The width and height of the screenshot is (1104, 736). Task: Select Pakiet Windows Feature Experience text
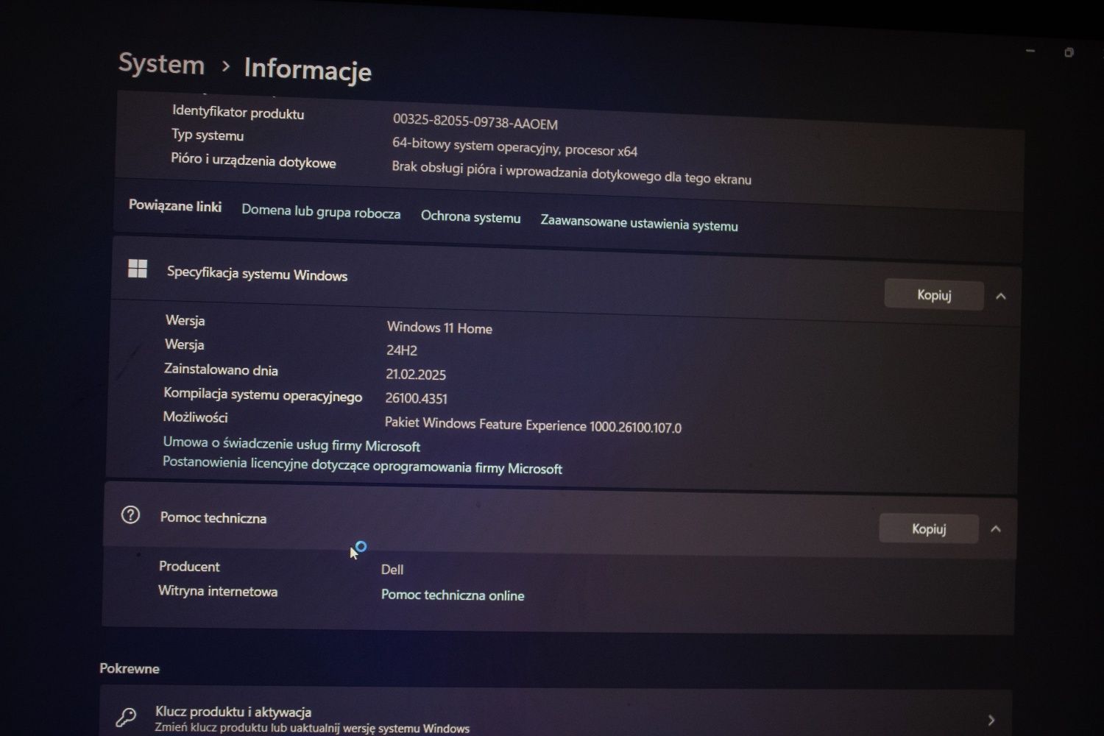pos(533,425)
